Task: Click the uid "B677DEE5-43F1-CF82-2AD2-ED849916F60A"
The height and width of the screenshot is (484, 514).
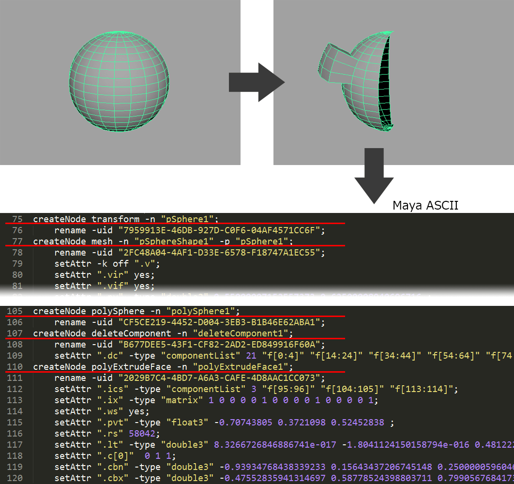Action: pyautogui.click(x=219, y=344)
